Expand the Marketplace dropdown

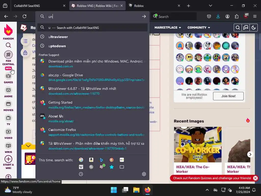[x=168, y=28]
